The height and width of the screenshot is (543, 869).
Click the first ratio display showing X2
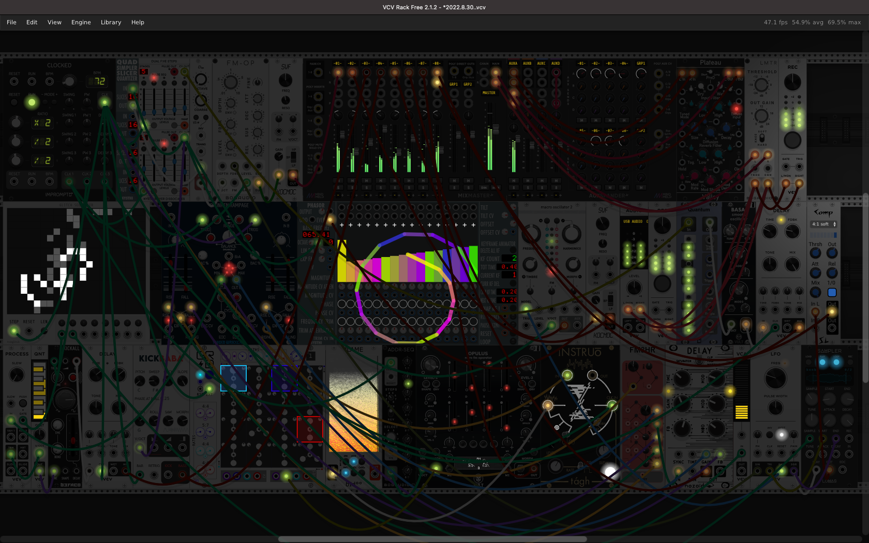(42, 123)
